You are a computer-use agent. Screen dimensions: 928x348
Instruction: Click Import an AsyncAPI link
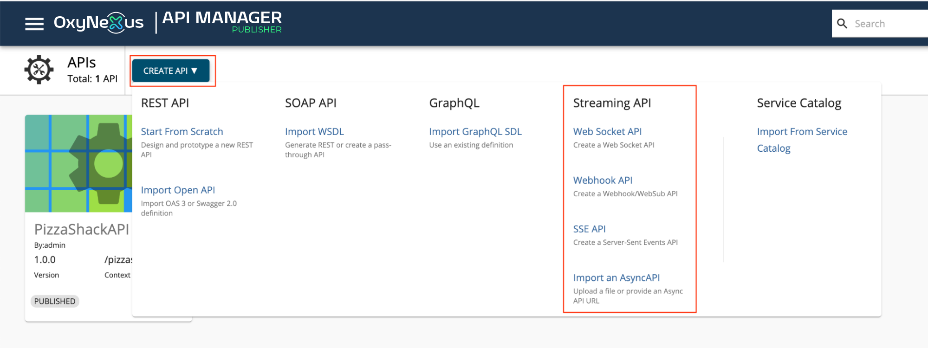pyautogui.click(x=616, y=278)
